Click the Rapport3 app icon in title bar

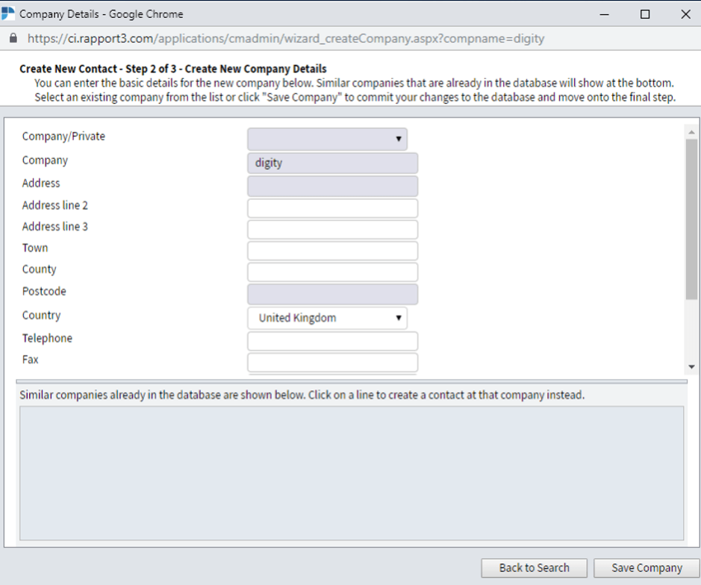coord(7,13)
